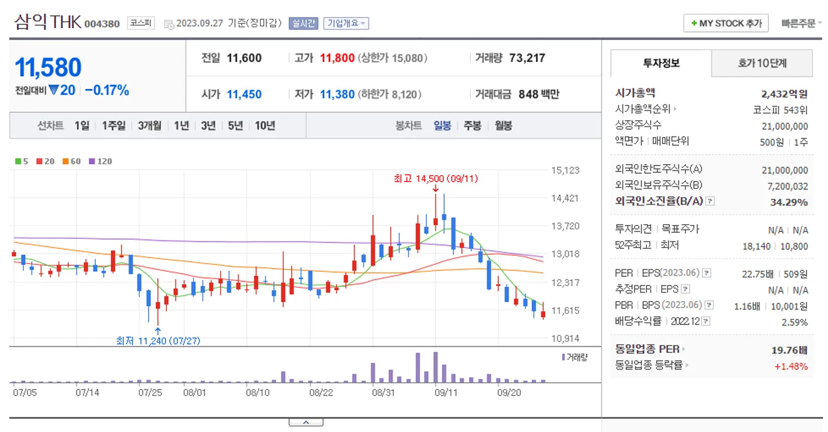
Task: Click the 고가 value 11,800
Action: (337, 58)
